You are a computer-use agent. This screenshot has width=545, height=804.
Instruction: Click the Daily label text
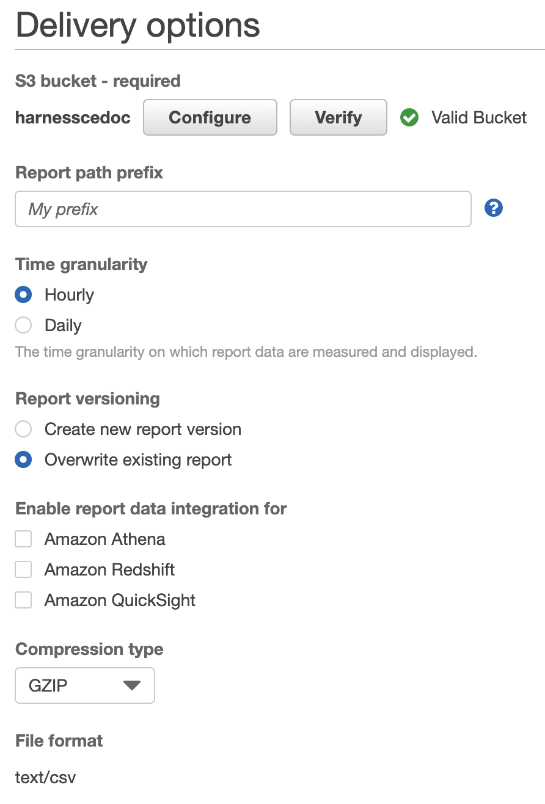click(63, 326)
